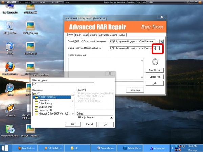Click the source archive path field
This screenshot has width=203, height=152.
coord(132,41)
